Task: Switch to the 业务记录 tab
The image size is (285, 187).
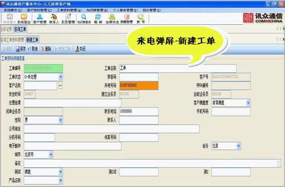Action: [x=6, y=29]
